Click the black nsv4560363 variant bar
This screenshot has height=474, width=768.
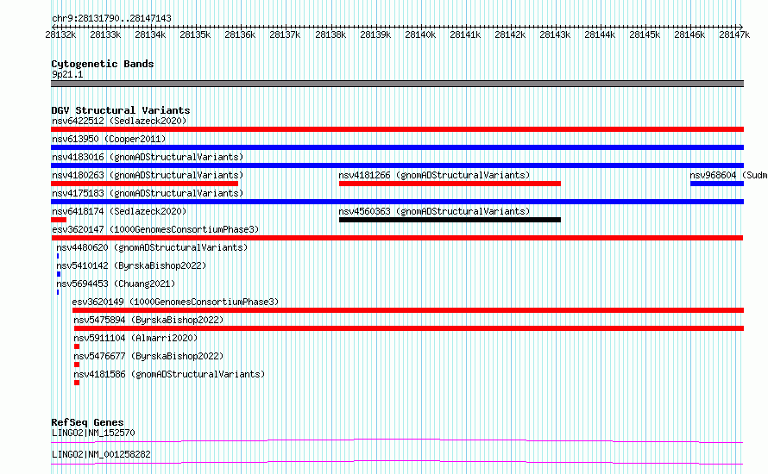point(450,220)
